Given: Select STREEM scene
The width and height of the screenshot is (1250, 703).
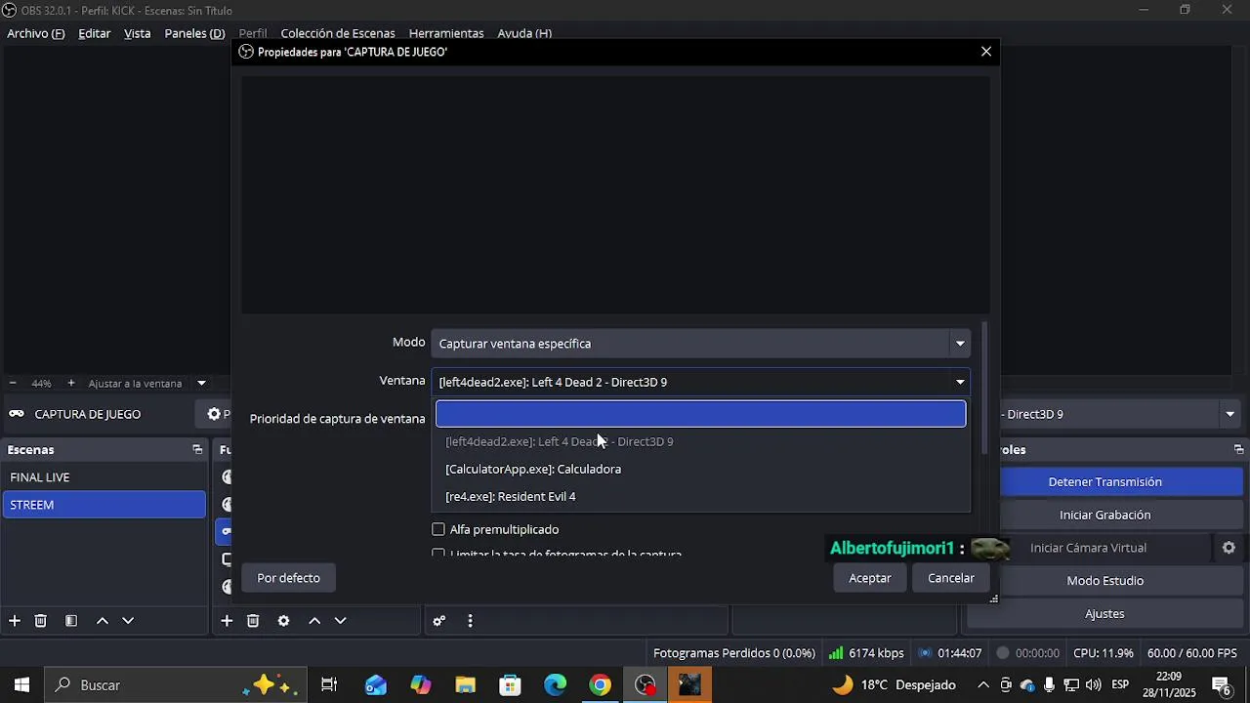Looking at the screenshot, I should coord(104,505).
